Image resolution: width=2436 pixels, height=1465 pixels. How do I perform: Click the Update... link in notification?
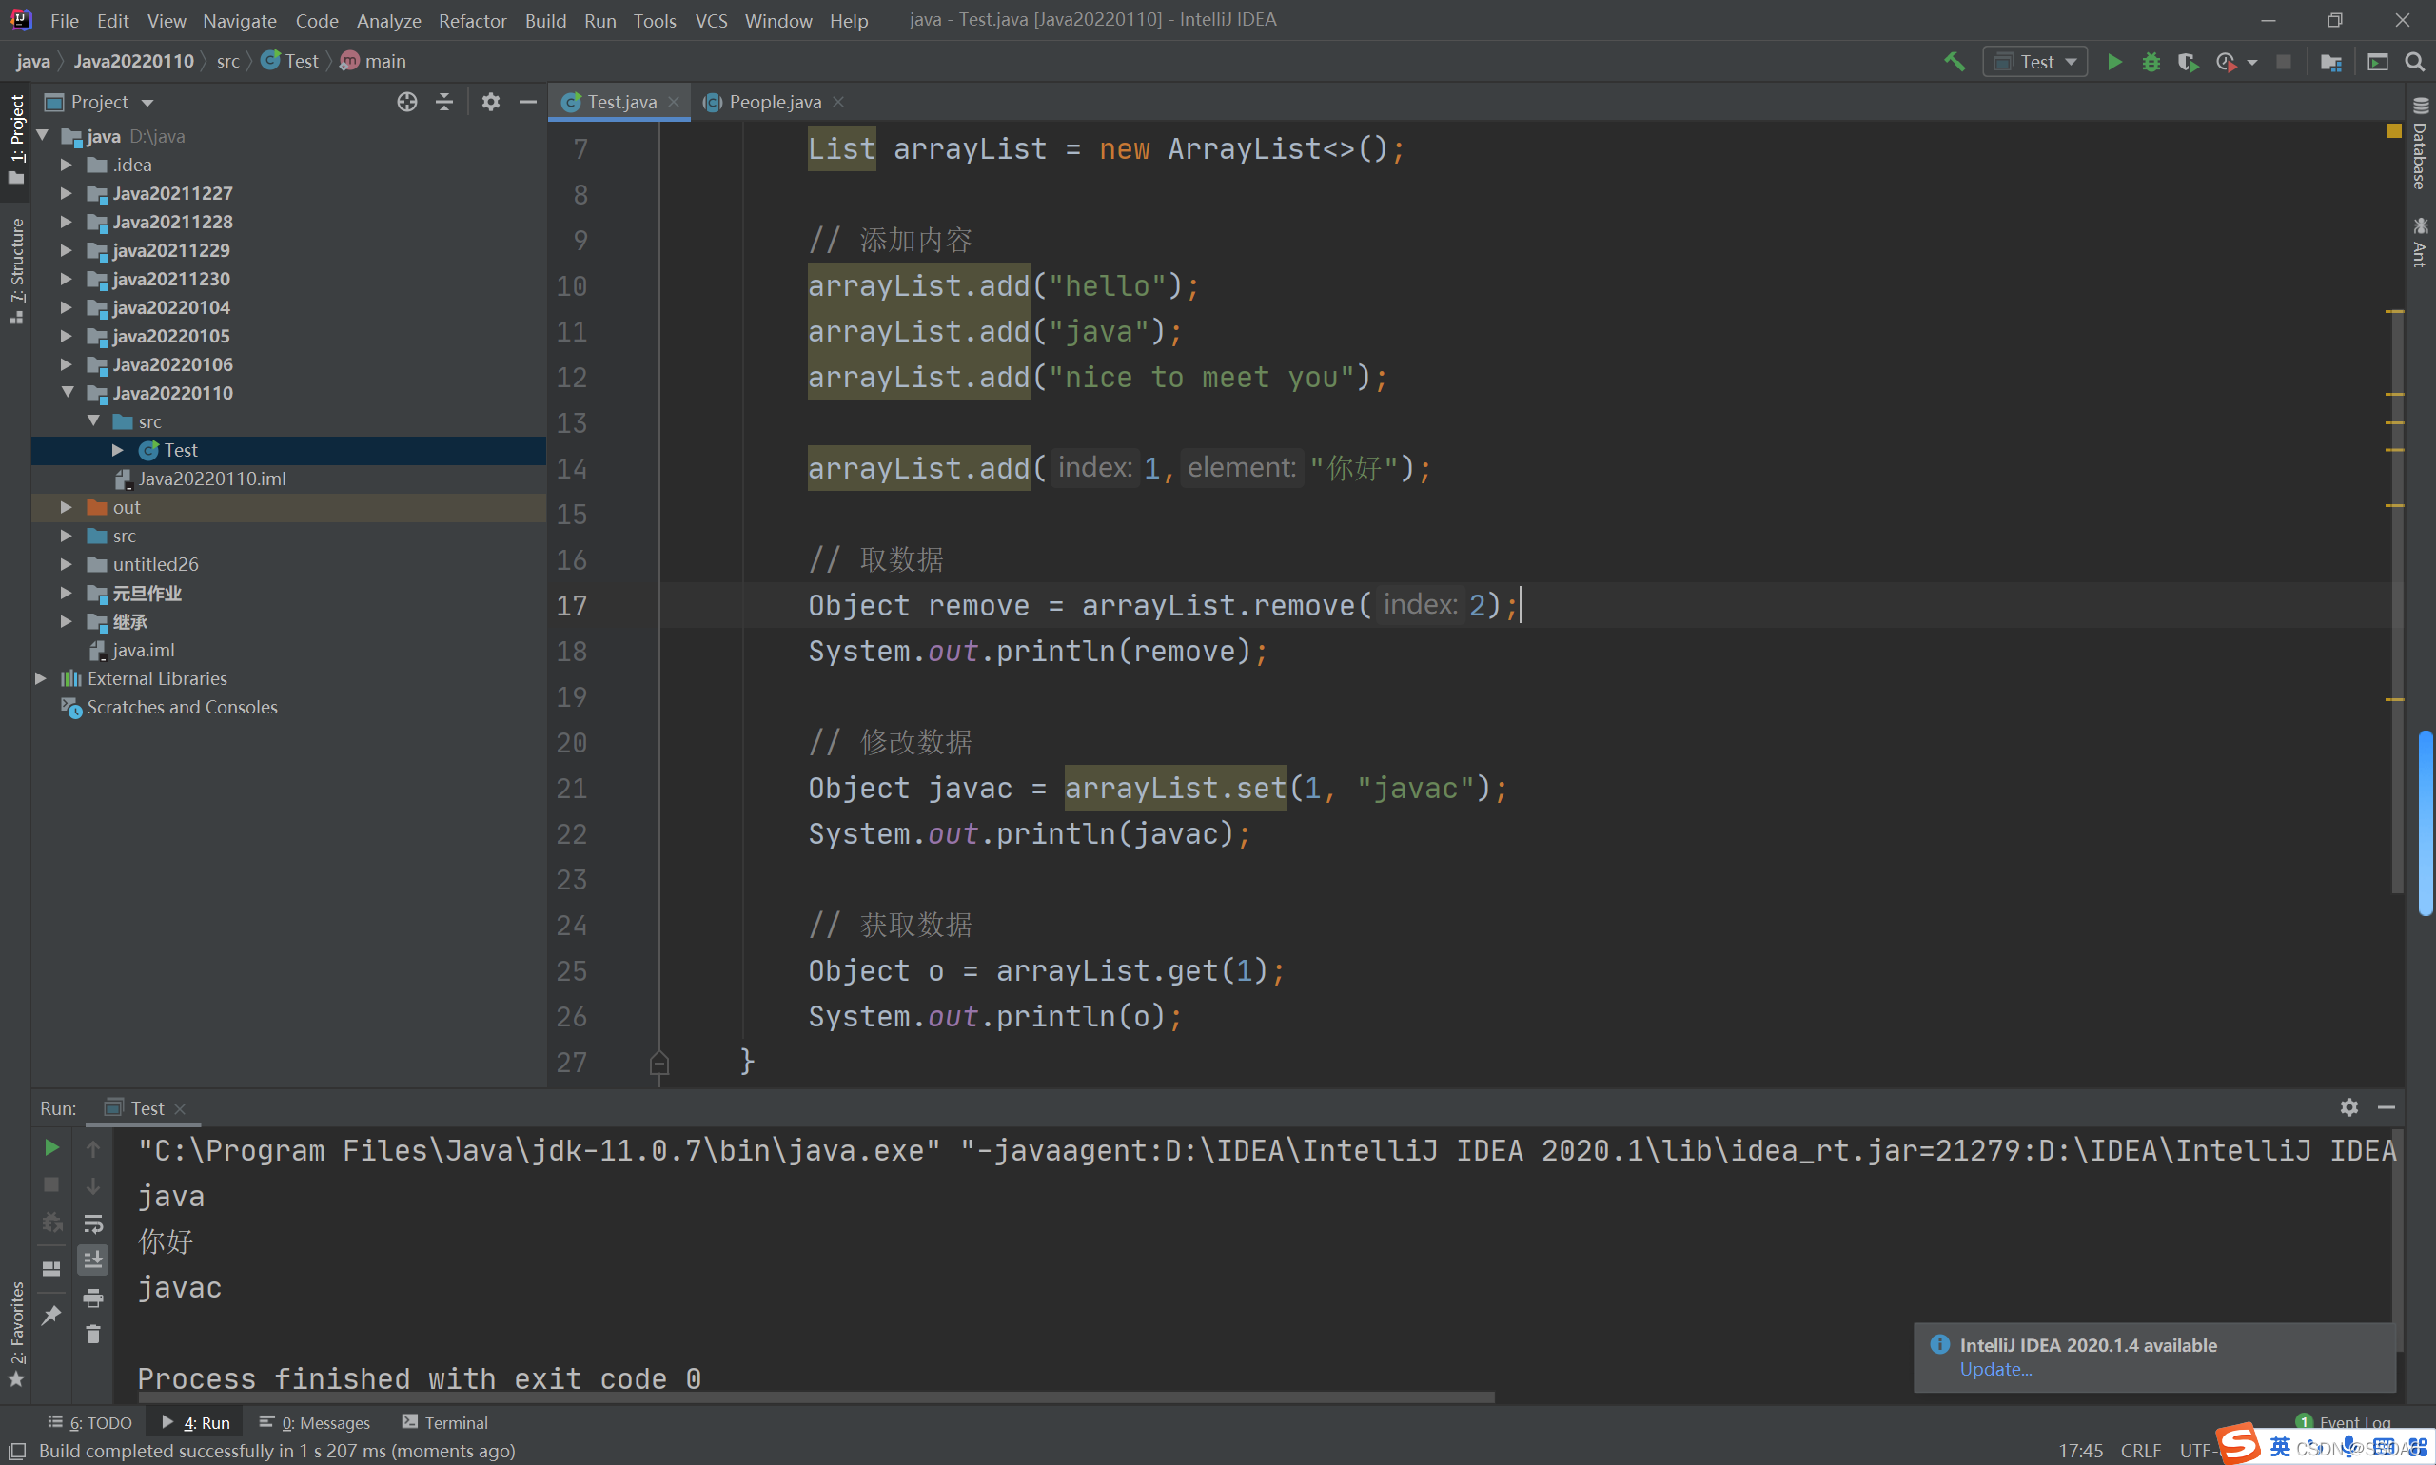pos(1994,1369)
